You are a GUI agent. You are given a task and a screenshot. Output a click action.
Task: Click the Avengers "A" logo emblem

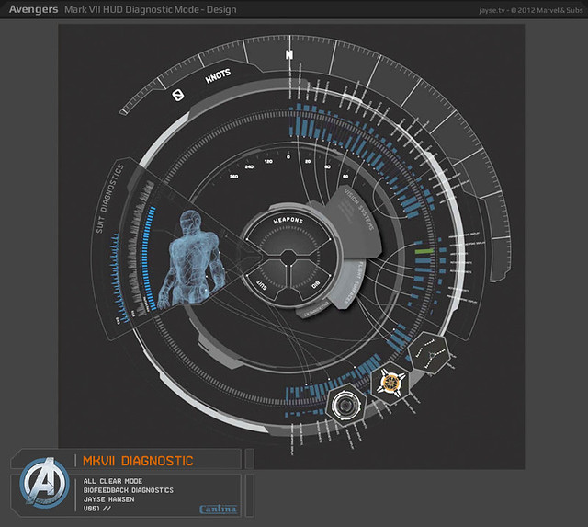pos(37,484)
